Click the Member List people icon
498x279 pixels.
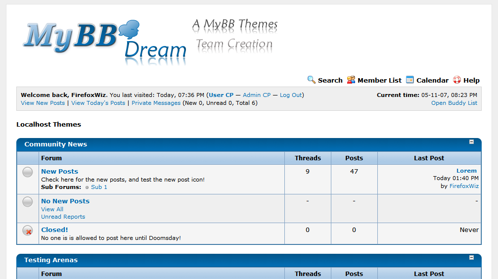pyautogui.click(x=351, y=80)
